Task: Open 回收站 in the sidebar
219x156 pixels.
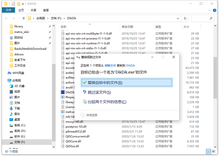Action: pos(19,38)
